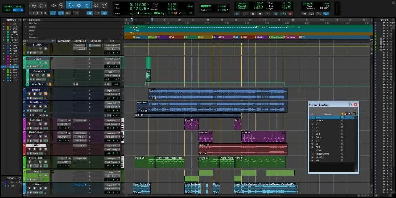This screenshot has width=396, height=198.
Task: Click the SENDS A-E column header
Action: click(95, 41)
